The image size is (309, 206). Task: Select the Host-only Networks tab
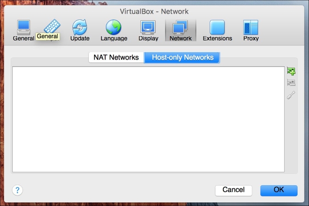pos(182,57)
